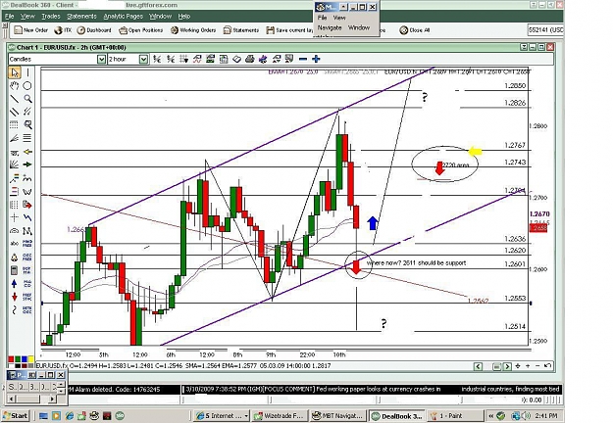Select the trend line tool
This screenshot has width=613, height=423.
[x=15, y=99]
